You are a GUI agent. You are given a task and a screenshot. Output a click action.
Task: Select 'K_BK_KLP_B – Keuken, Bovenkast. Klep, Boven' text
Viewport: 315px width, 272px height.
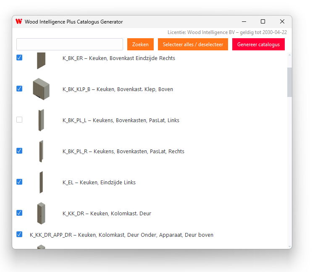118,89
